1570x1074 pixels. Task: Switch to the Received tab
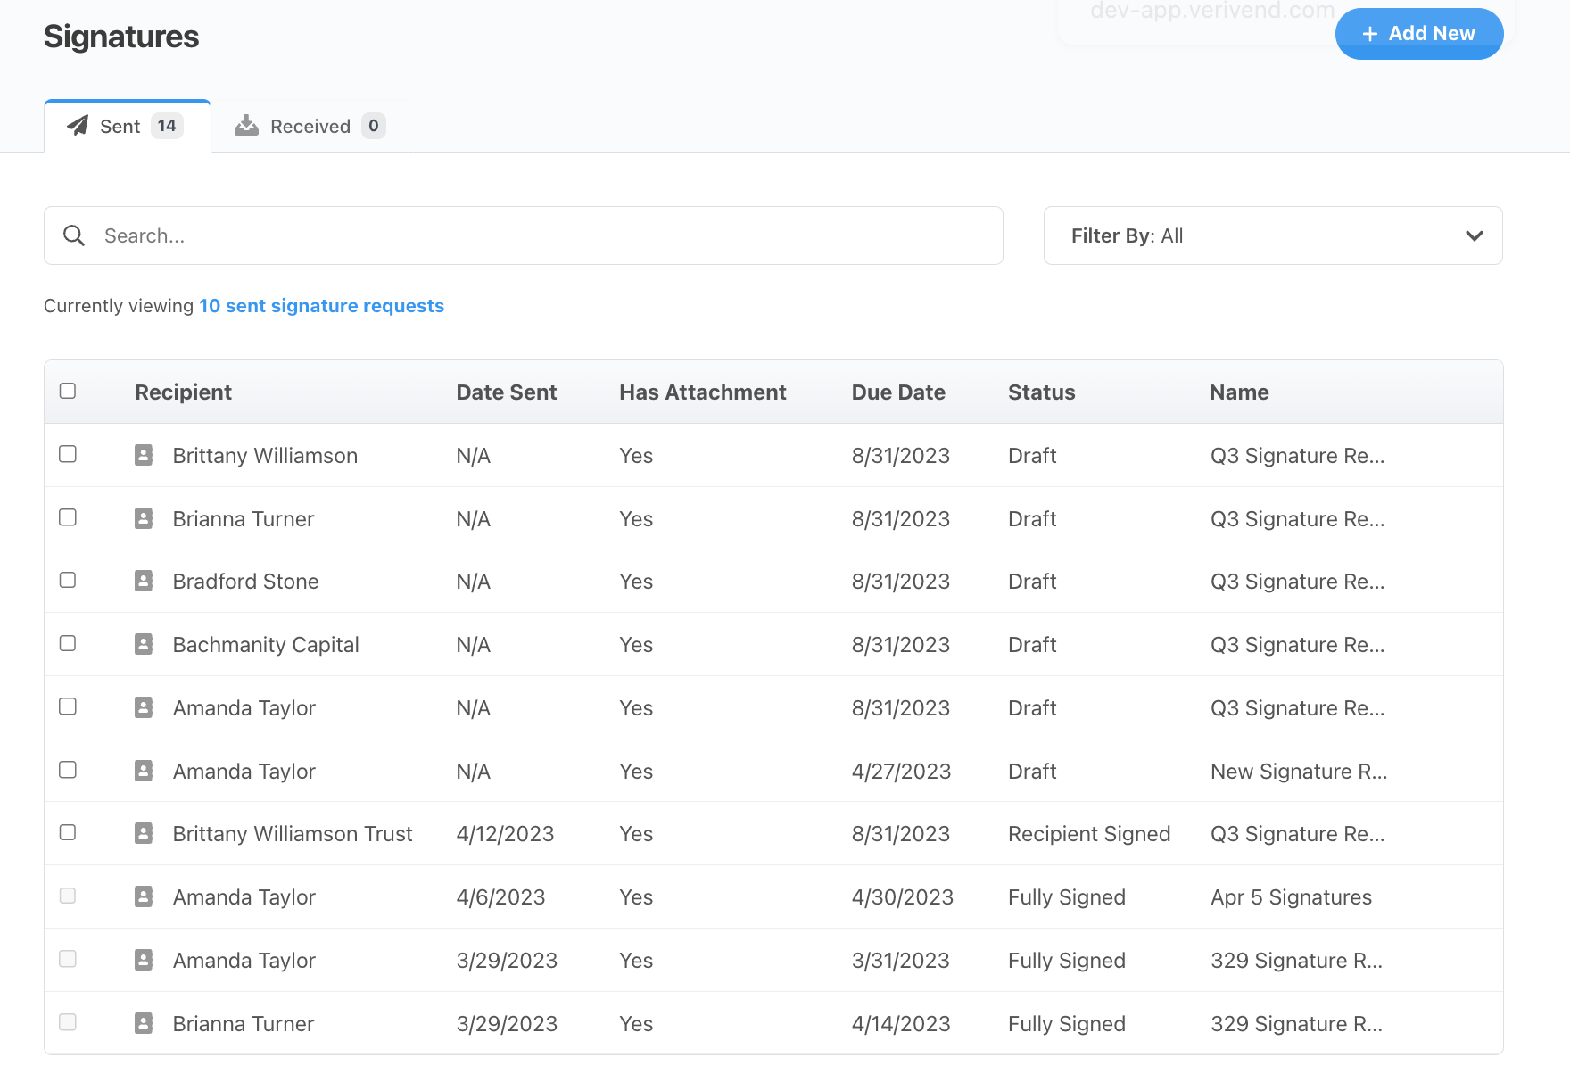[310, 126]
